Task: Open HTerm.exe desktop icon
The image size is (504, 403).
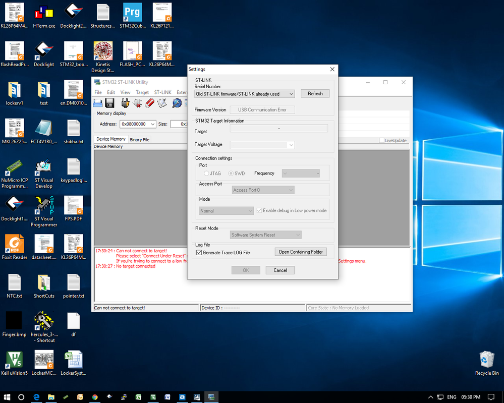Action: coord(44,16)
